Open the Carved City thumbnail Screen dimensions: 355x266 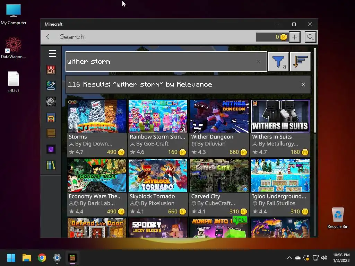219,175
